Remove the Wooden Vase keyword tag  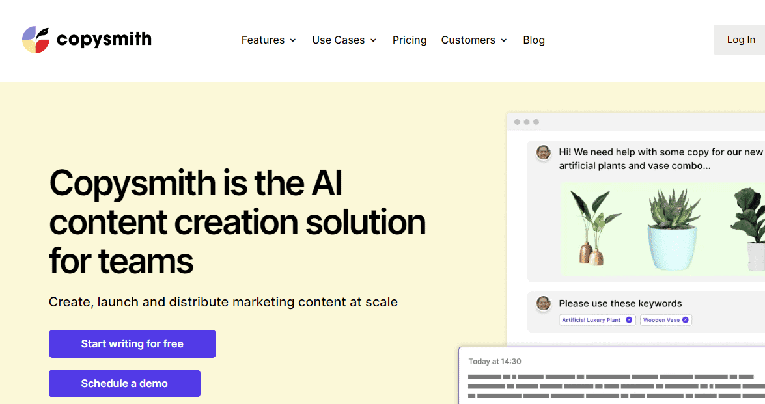coord(685,320)
